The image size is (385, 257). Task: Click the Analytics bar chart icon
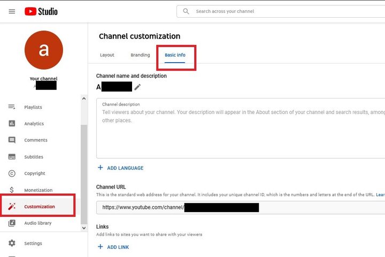(12, 124)
